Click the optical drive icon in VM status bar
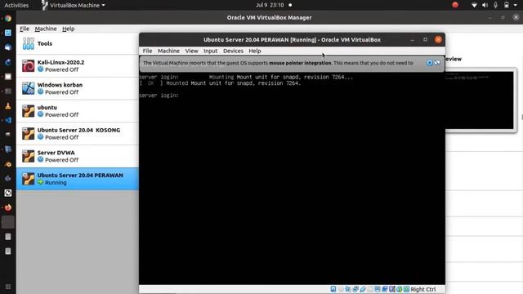The width and height of the screenshot is (523, 294). point(341,289)
